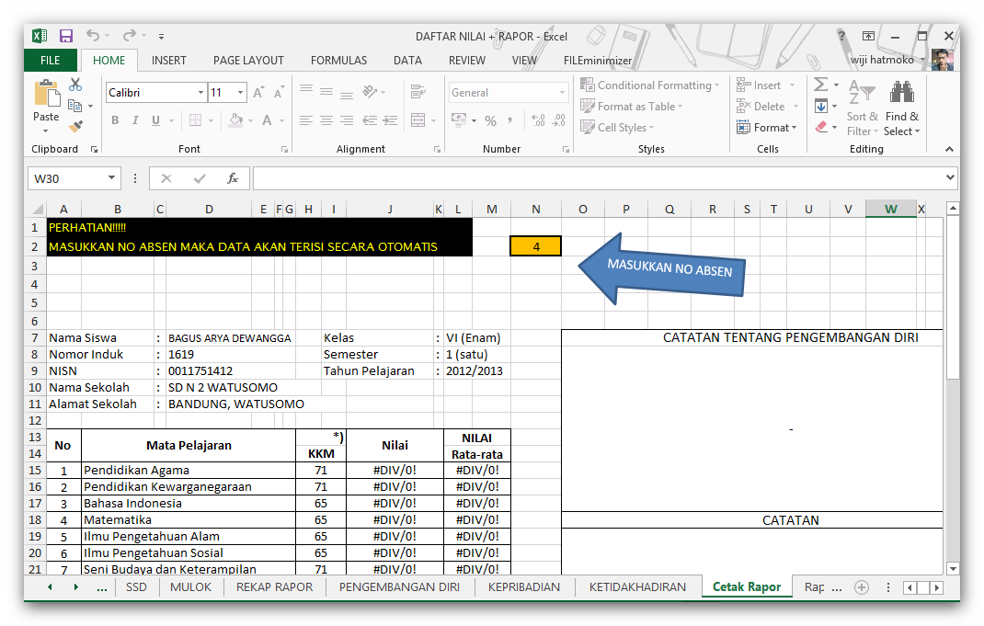The image size is (984, 626).
Task: Apply Comma Style icon
Action: tap(510, 120)
